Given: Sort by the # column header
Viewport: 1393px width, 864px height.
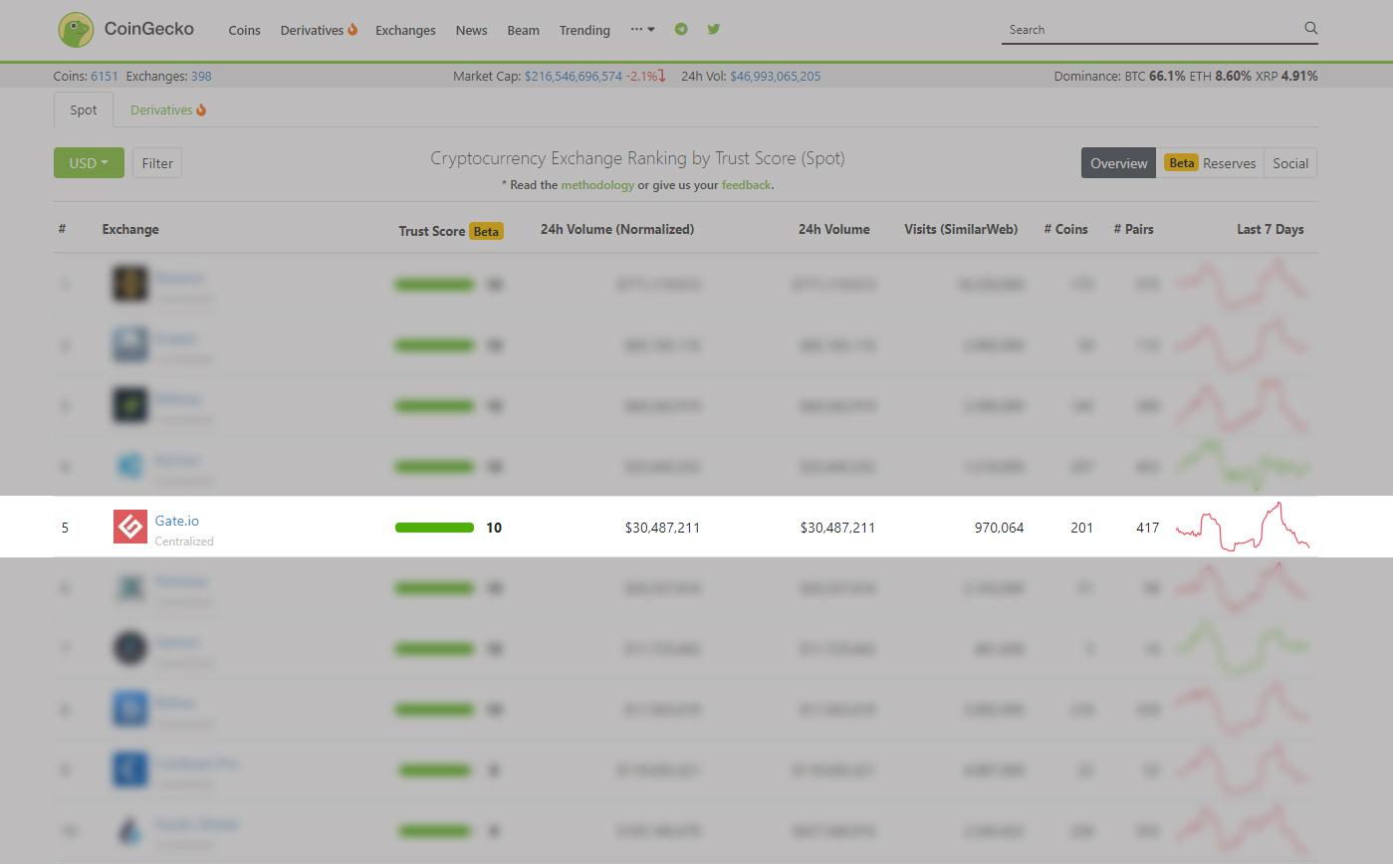Looking at the screenshot, I should [x=62, y=229].
